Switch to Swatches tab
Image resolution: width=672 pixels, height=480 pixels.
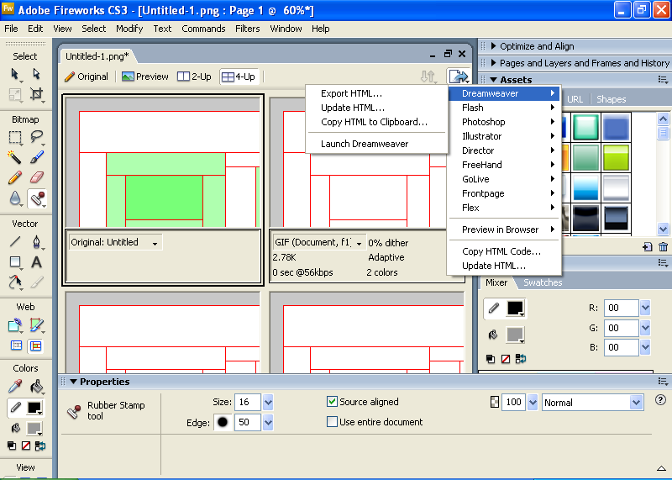pyautogui.click(x=543, y=282)
